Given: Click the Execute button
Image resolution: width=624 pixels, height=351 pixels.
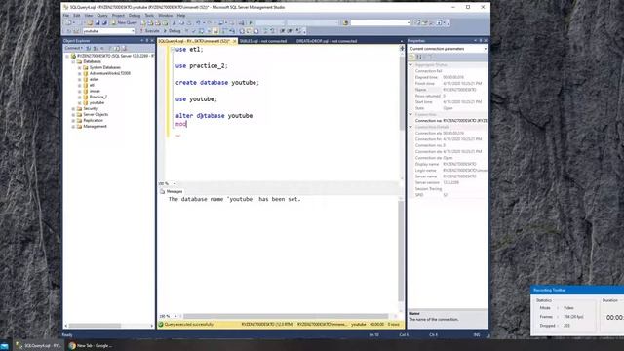Looking at the screenshot, I should (x=149, y=31).
